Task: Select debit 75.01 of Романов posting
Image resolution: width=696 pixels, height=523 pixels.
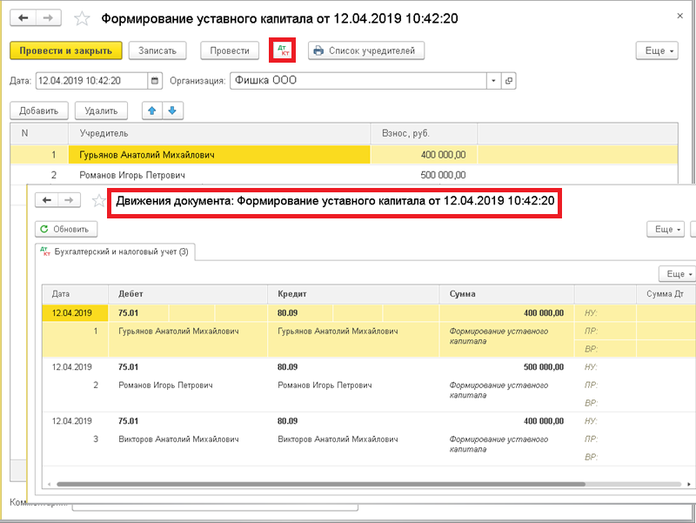Action: 128,367
